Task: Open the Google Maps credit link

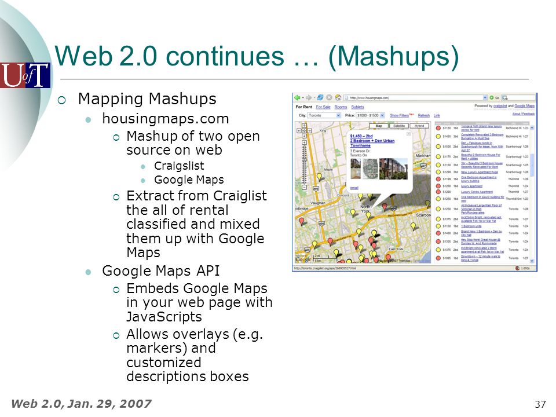Action: point(525,105)
